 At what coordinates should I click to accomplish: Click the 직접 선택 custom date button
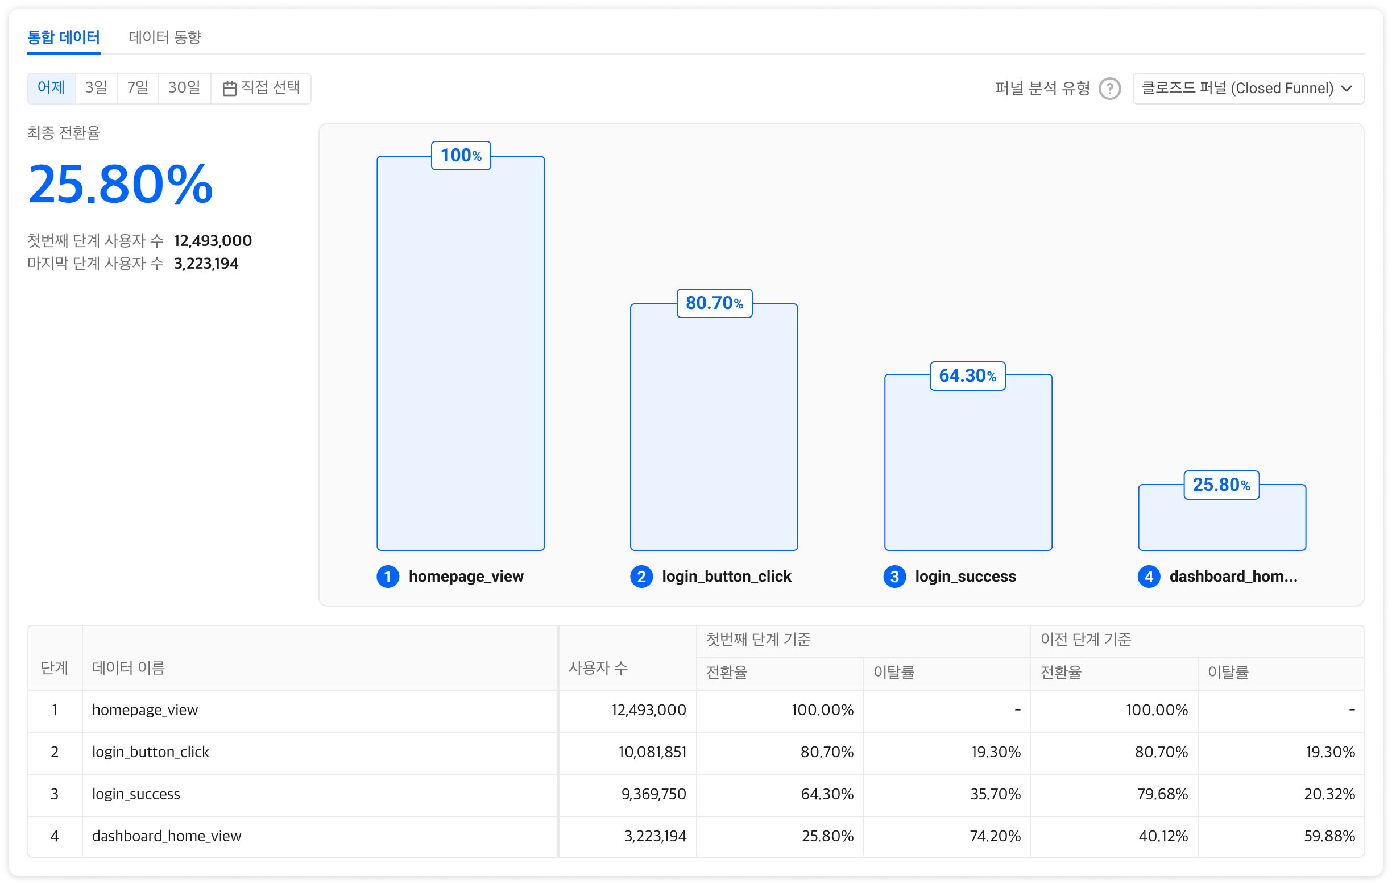point(262,87)
